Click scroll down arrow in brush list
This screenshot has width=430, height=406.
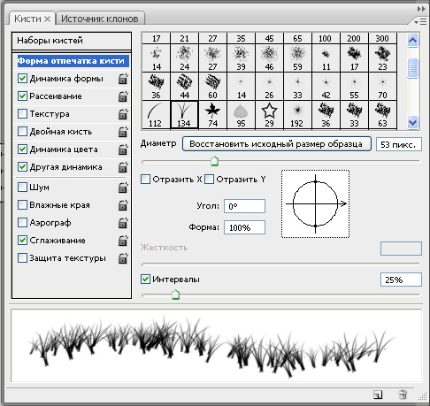[x=412, y=122]
